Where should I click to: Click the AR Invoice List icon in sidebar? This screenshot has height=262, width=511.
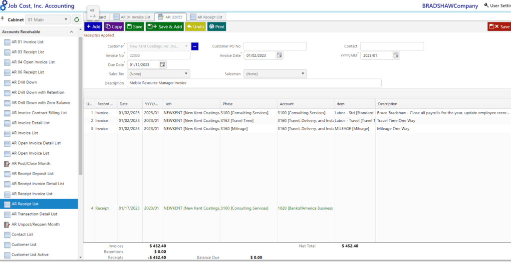click(7, 133)
